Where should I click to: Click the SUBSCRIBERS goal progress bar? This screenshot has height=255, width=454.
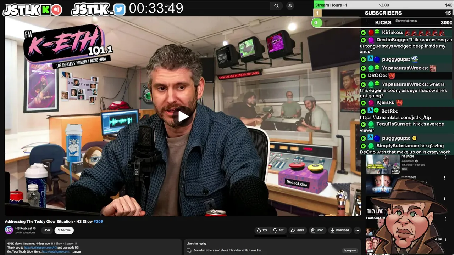tap(383, 13)
